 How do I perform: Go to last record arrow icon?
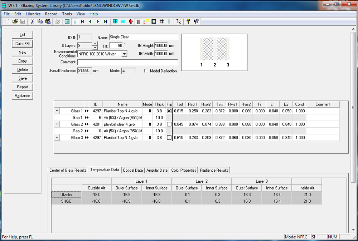click(x=105, y=21)
